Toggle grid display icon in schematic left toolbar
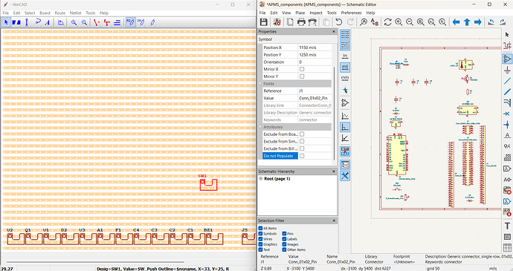This screenshot has width=513, height=271. tap(345, 34)
